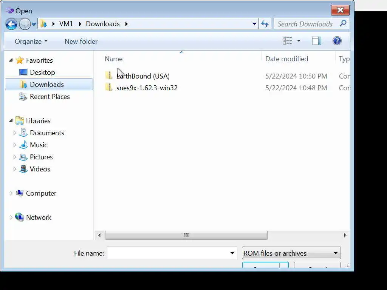
Task: Expand the Videos library
Action: coord(15,169)
